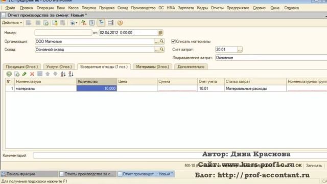Move the row up with up arrow
This screenshot has height=184, width=327.
click(48, 74)
